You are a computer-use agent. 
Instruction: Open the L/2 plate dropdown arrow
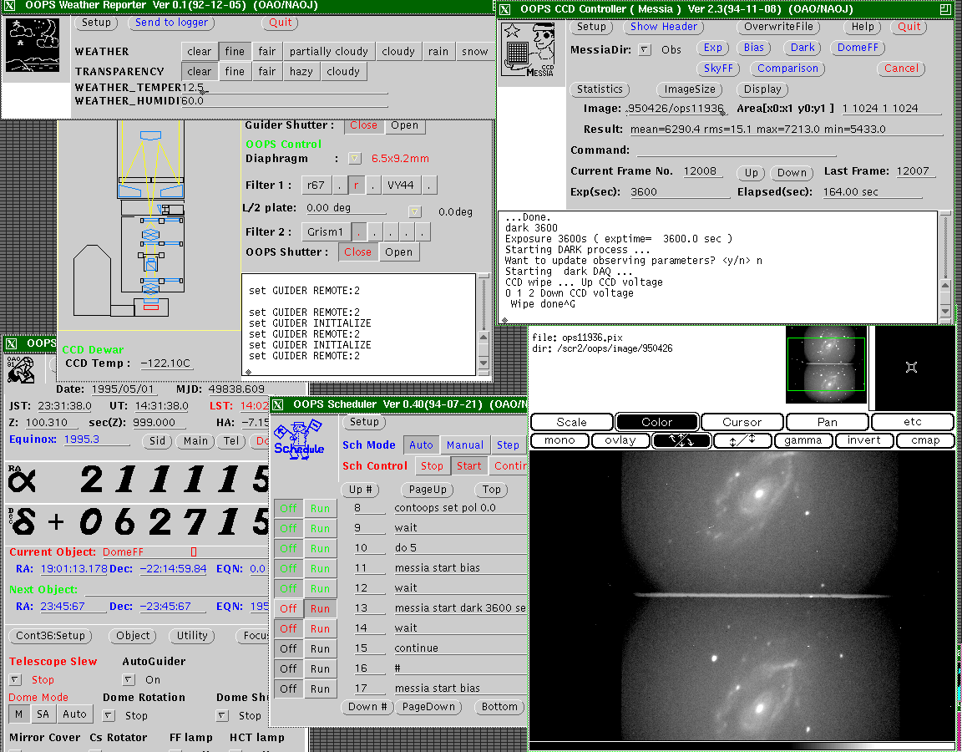[x=415, y=211]
